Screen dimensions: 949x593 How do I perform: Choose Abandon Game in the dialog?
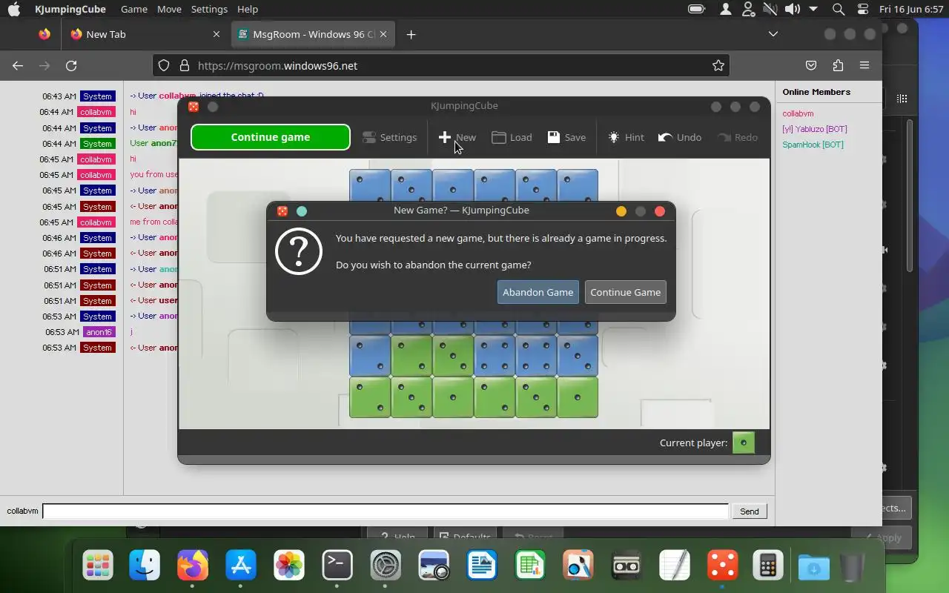click(538, 292)
